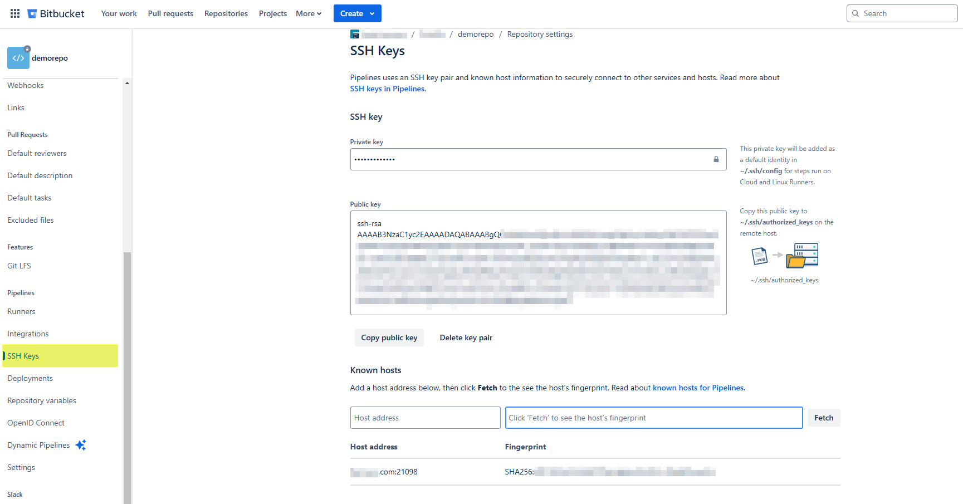This screenshot has height=504, width=963.
Task: Expand the More menu
Action: (x=309, y=13)
